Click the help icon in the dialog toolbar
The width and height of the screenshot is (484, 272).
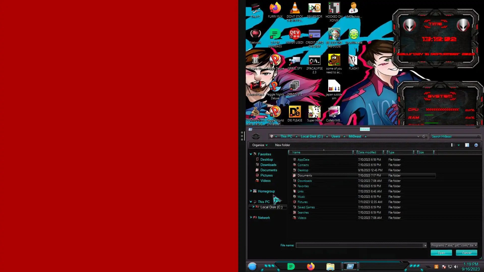coord(476,145)
